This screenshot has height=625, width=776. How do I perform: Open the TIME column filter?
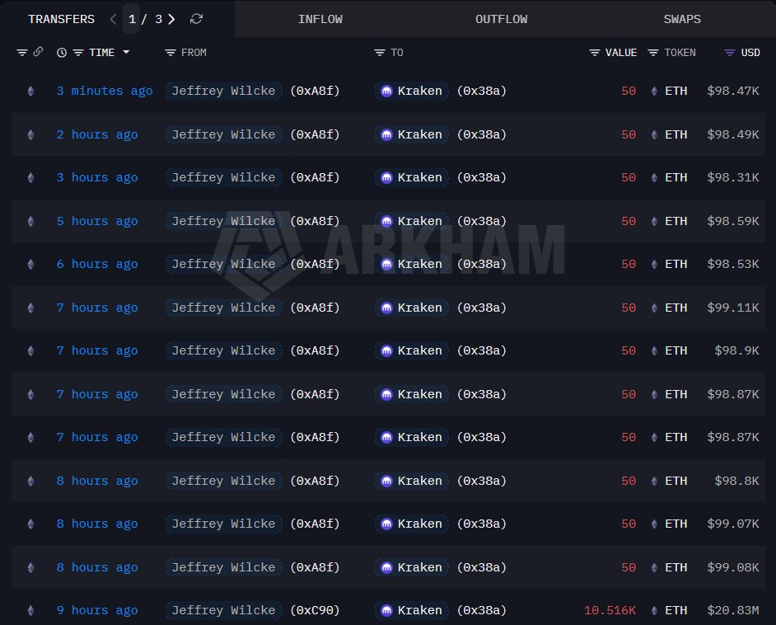click(x=78, y=53)
